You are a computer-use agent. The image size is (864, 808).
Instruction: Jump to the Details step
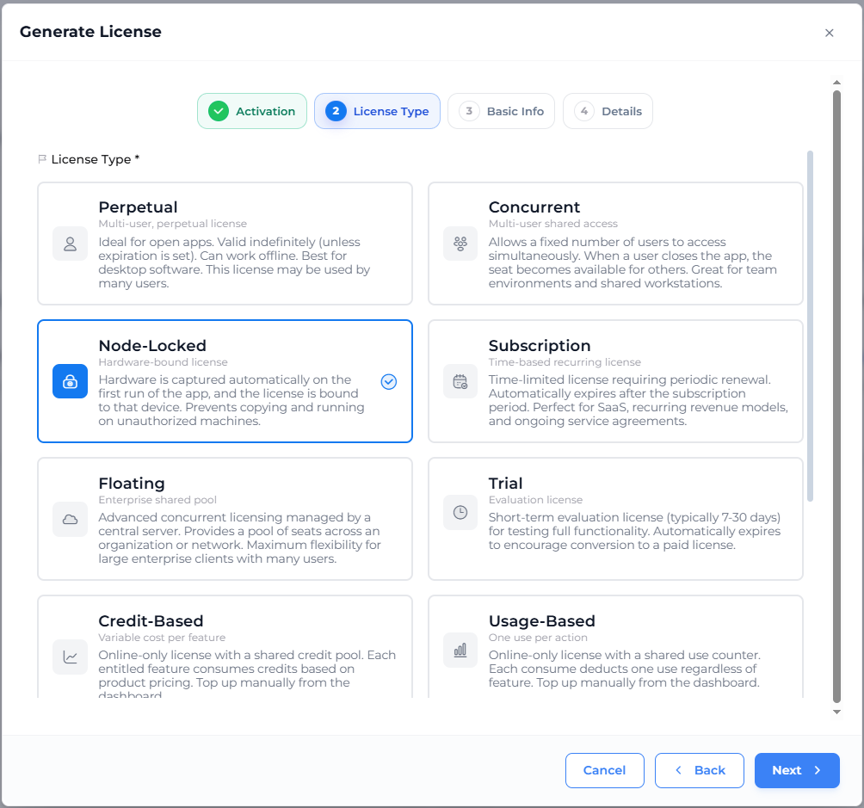(x=608, y=111)
